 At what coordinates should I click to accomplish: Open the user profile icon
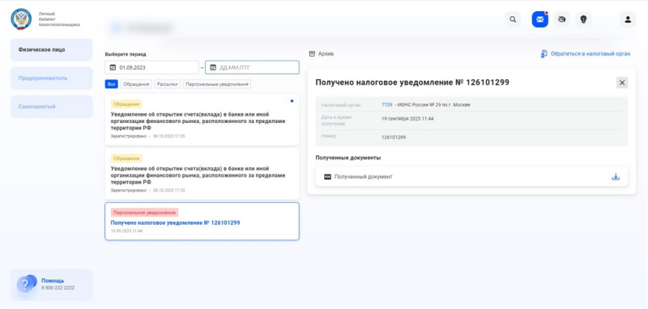628,19
